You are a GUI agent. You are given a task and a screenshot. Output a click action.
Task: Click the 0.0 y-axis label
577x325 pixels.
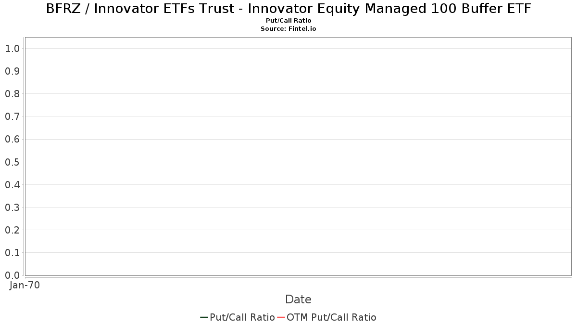(x=12, y=275)
